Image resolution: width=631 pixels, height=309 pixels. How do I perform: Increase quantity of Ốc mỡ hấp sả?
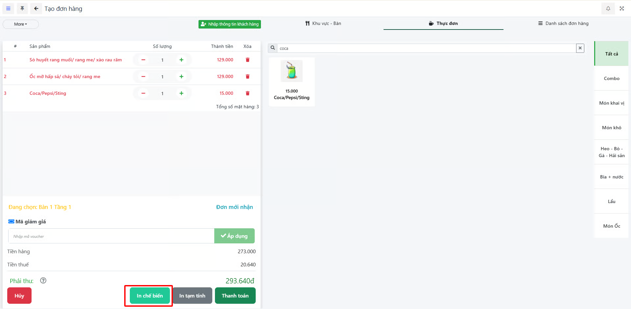(181, 76)
